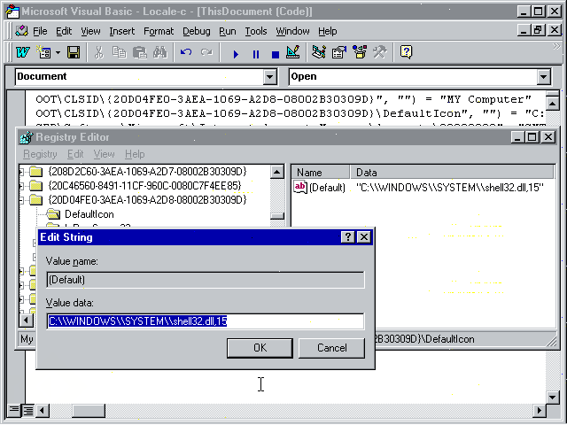Close the Edit String dialog

[364, 237]
